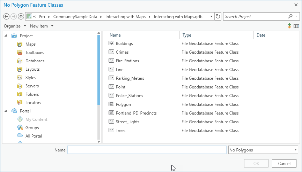Screen dimensions: 302x172
Task: Select the Buildings polygon feature class icon
Action: tap(111, 44)
